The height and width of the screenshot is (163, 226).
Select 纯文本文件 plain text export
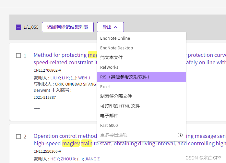pyautogui.click(x=141, y=58)
